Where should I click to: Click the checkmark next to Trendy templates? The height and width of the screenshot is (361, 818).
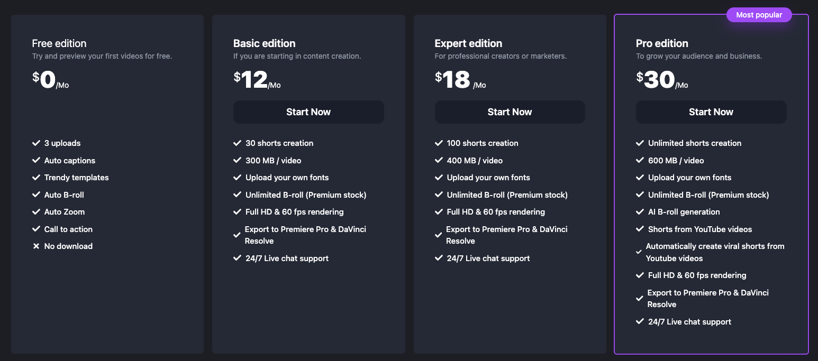36,178
